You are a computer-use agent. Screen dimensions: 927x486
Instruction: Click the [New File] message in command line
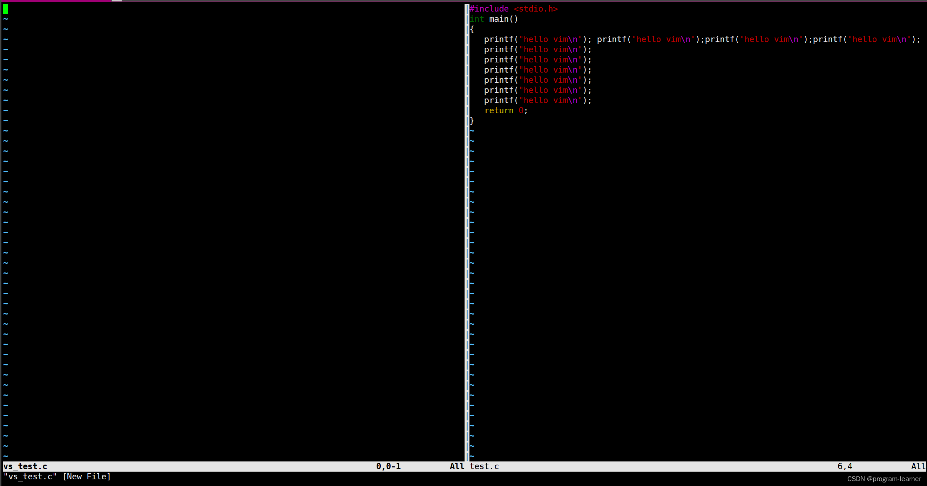coord(87,476)
